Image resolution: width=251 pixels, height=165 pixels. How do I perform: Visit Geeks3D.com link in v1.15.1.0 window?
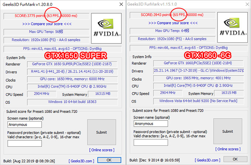tap(207, 160)
